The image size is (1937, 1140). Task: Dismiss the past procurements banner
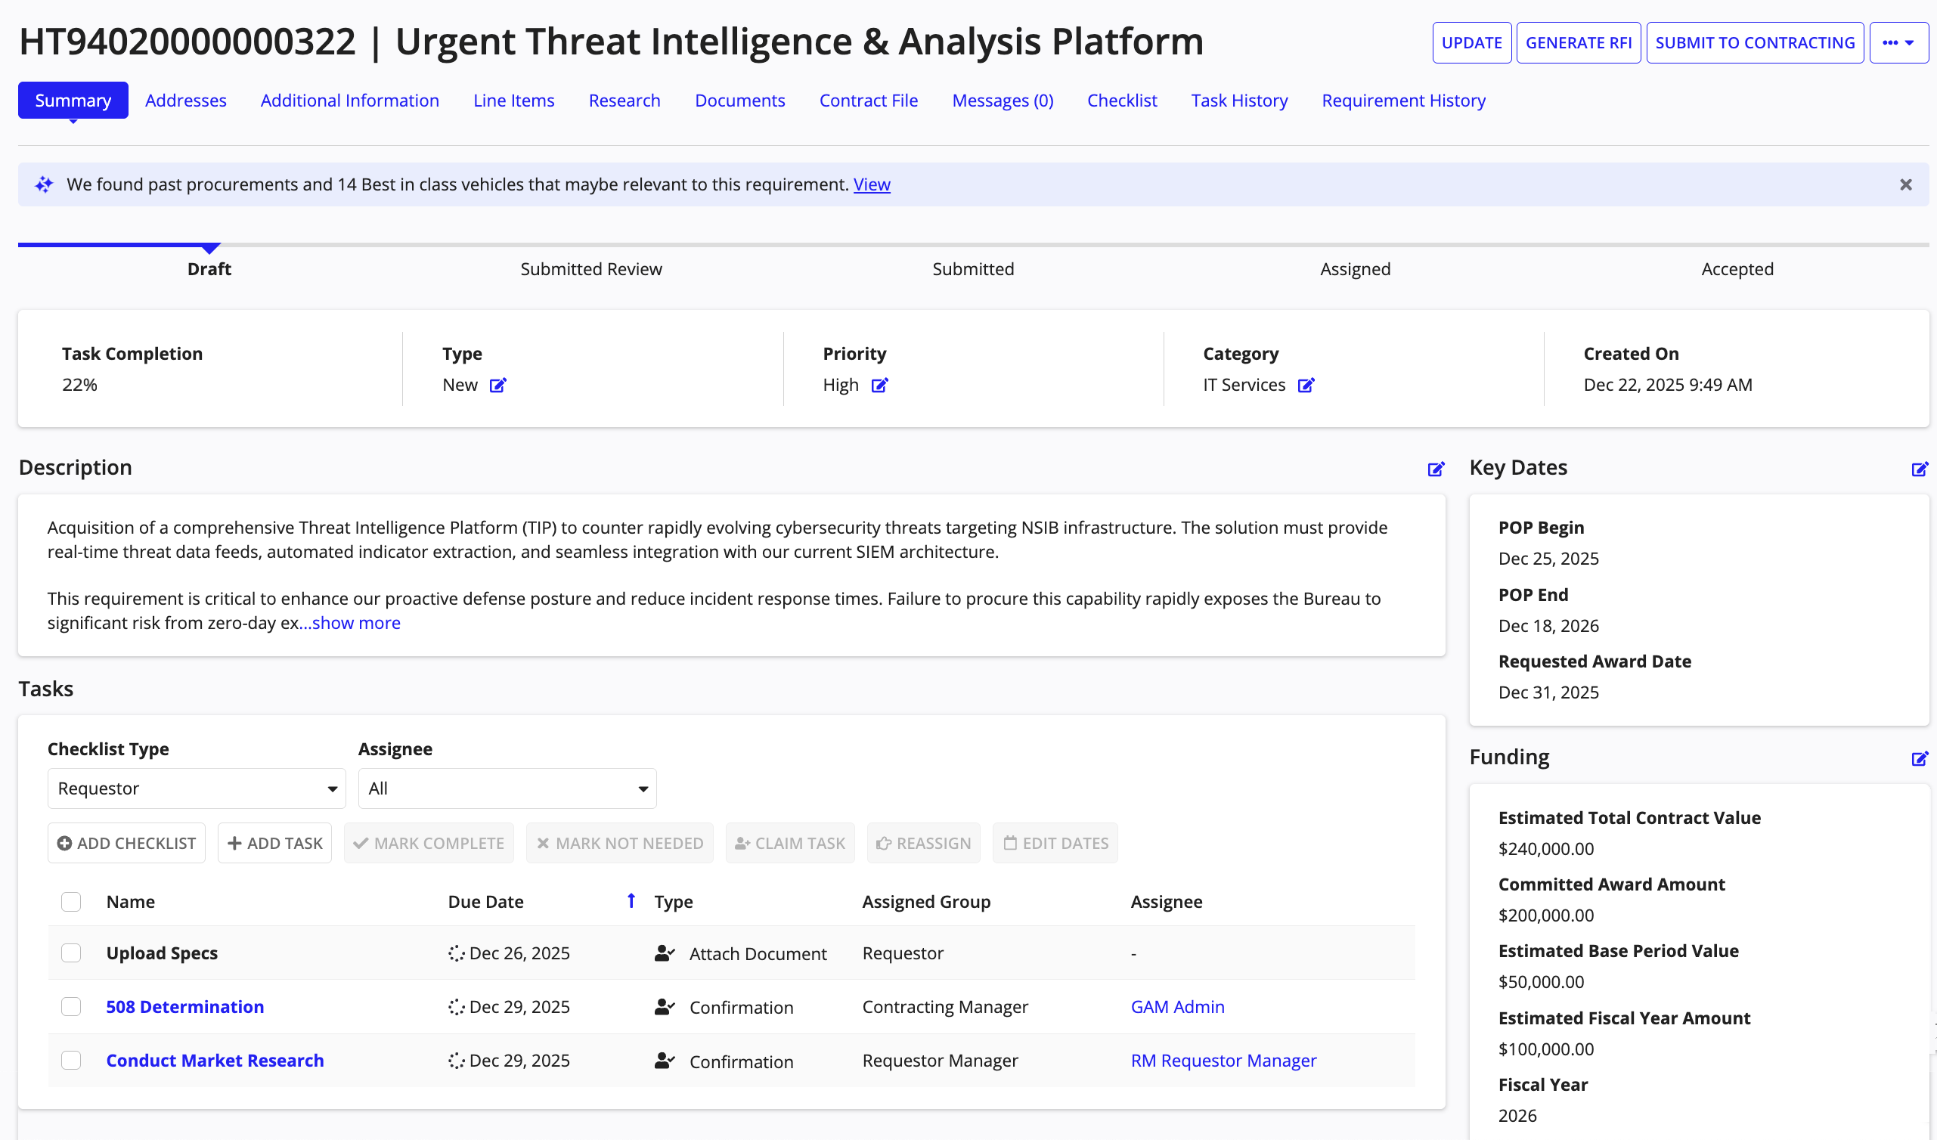pyautogui.click(x=1905, y=184)
